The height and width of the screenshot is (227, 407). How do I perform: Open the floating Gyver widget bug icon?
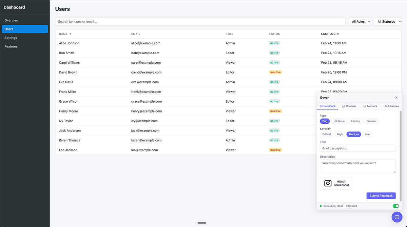(397, 217)
